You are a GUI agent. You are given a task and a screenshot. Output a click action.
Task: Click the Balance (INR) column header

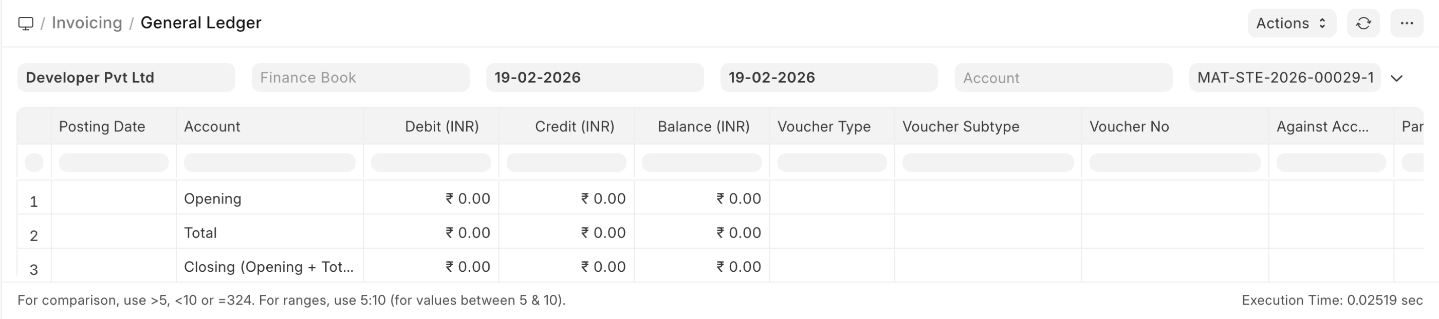tap(703, 127)
